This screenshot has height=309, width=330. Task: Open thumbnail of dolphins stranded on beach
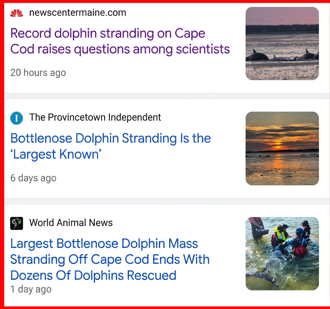point(282,43)
